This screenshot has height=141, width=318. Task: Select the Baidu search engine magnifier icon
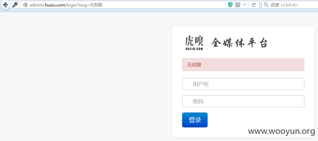[x=266, y=5]
